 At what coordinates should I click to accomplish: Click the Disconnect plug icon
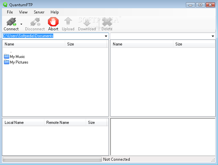35,22
